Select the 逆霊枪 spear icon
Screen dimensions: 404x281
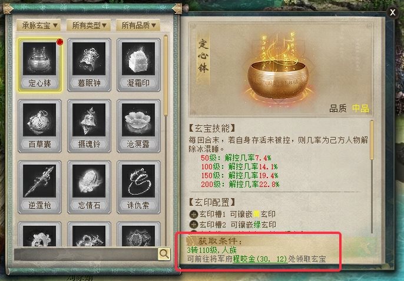39,187
